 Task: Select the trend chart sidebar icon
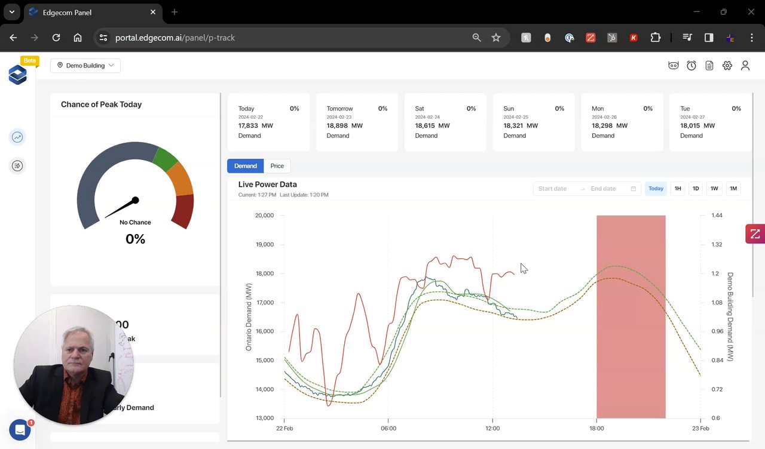click(x=17, y=137)
